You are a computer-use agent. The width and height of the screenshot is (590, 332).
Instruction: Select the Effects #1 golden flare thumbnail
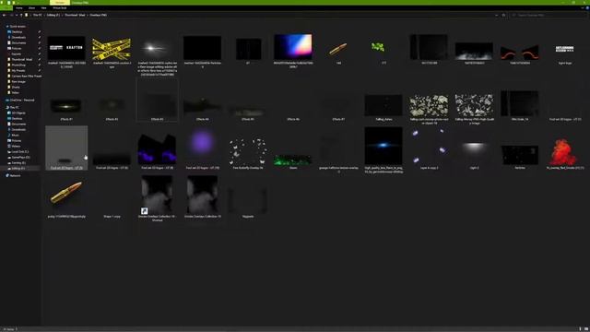tap(66, 106)
